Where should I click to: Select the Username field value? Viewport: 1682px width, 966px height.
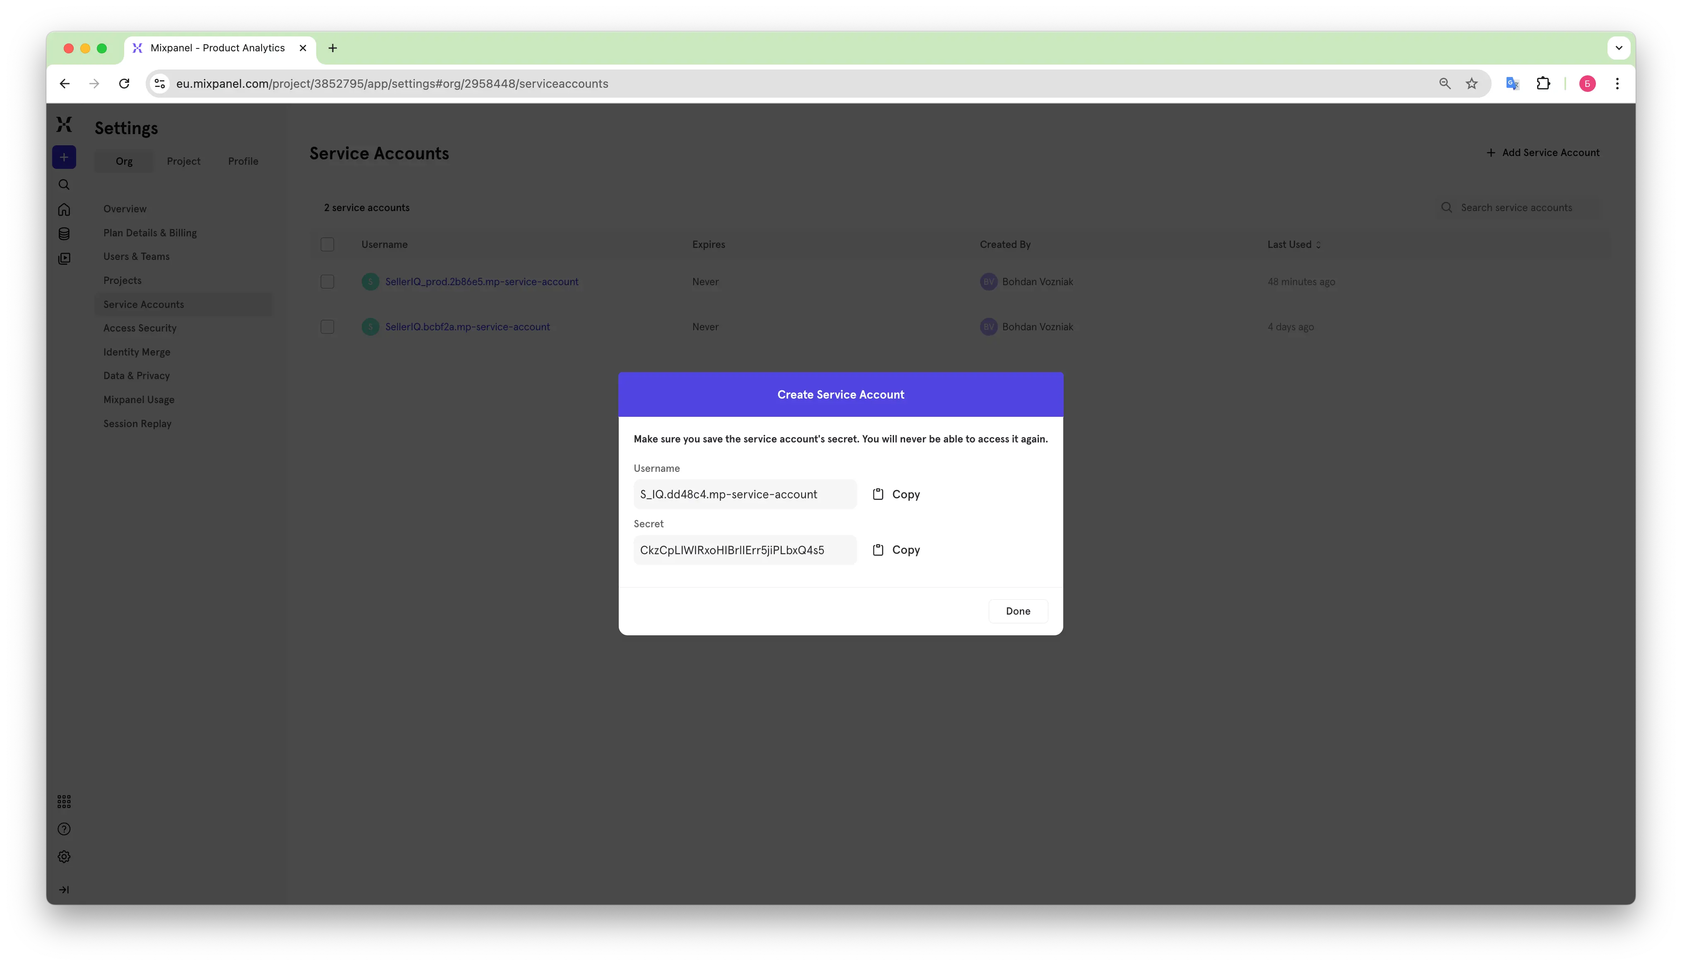745,494
